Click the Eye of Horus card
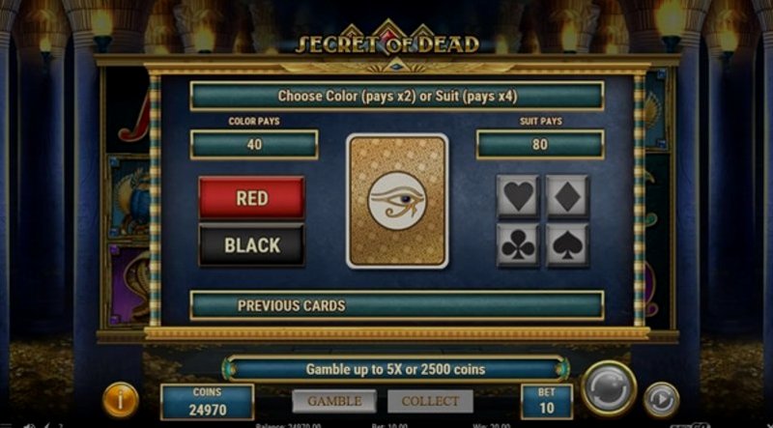Screen dimensions: 773x428 pos(397,201)
